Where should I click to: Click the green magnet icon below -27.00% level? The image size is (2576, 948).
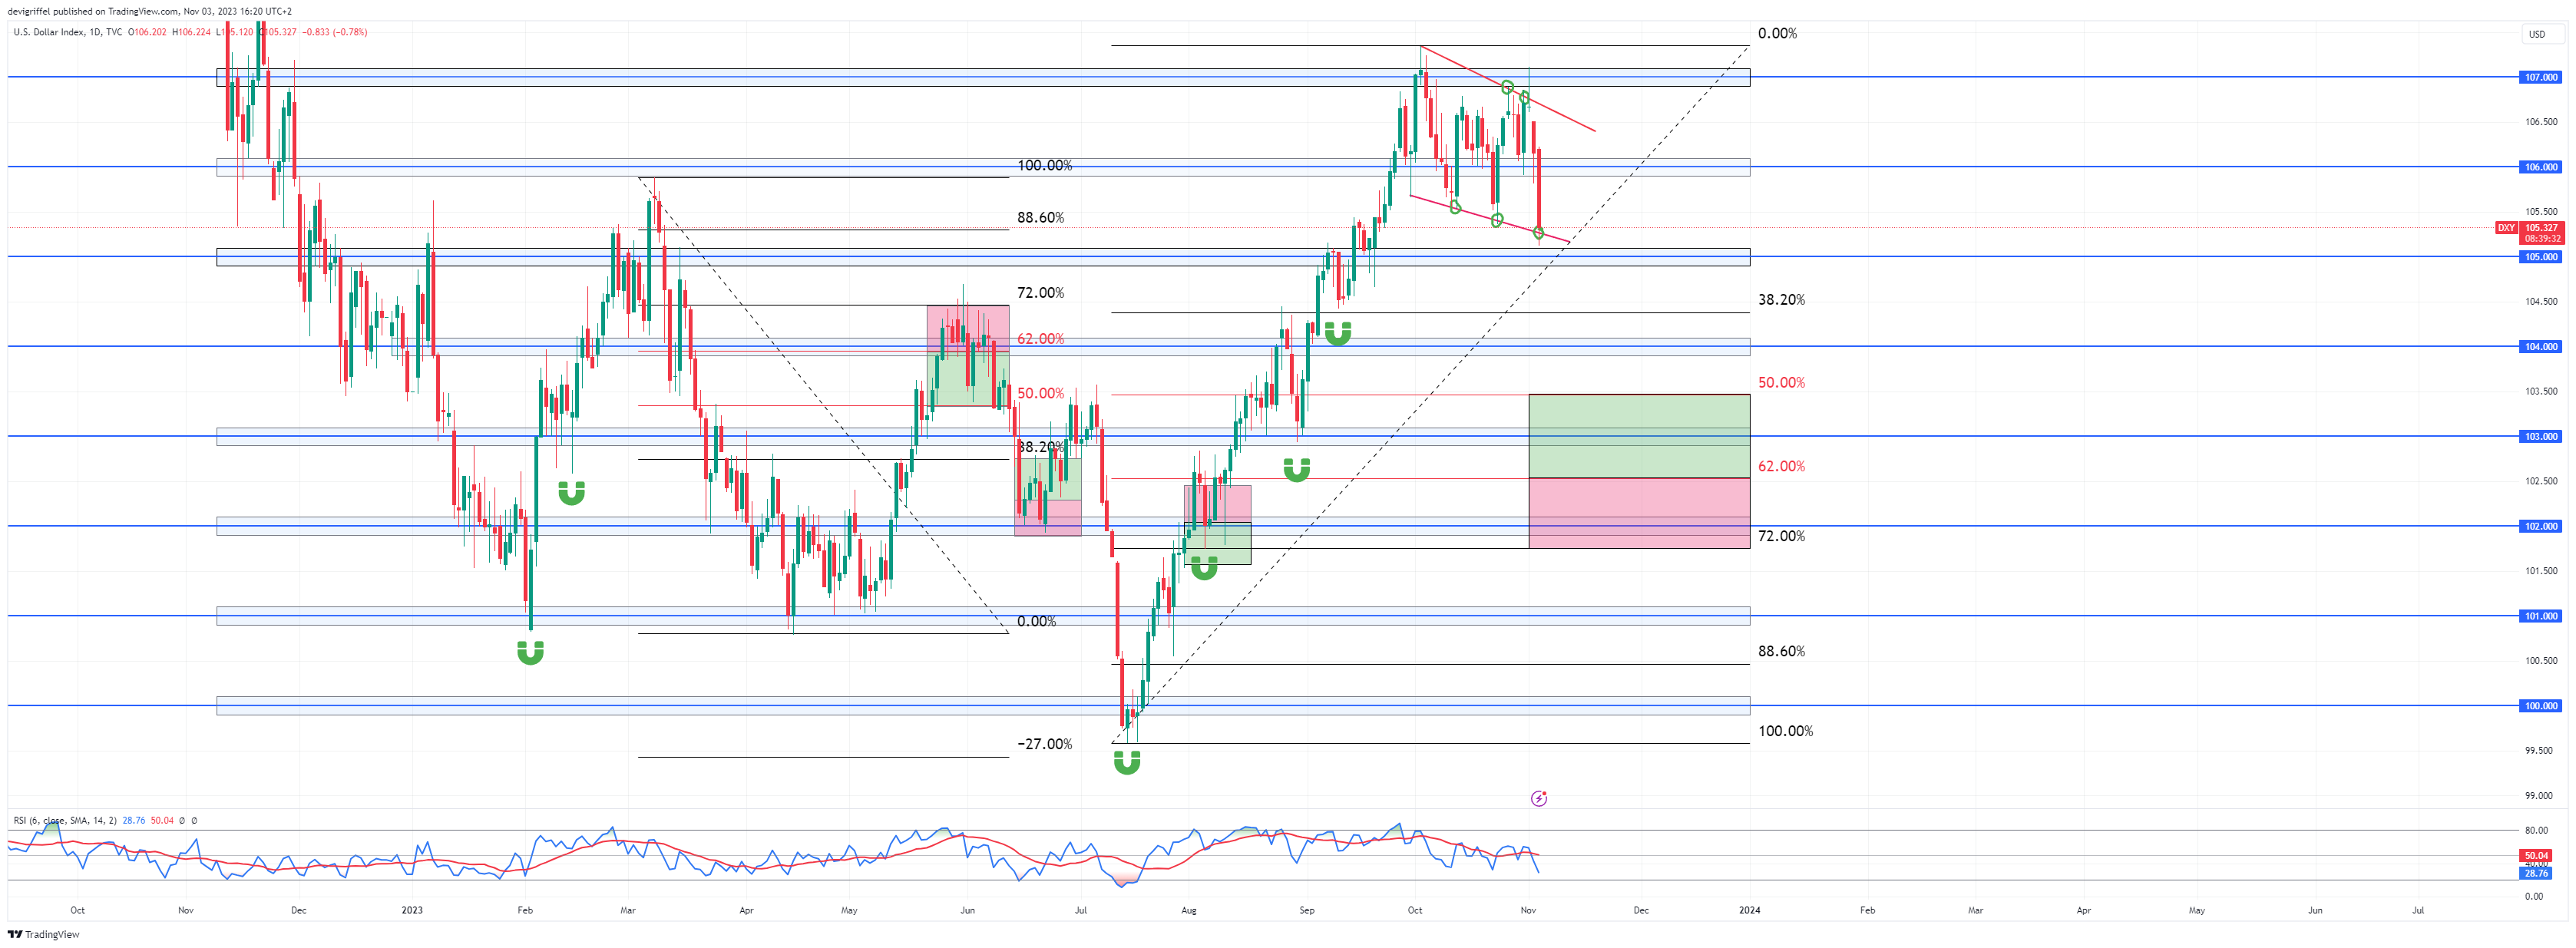[1127, 764]
